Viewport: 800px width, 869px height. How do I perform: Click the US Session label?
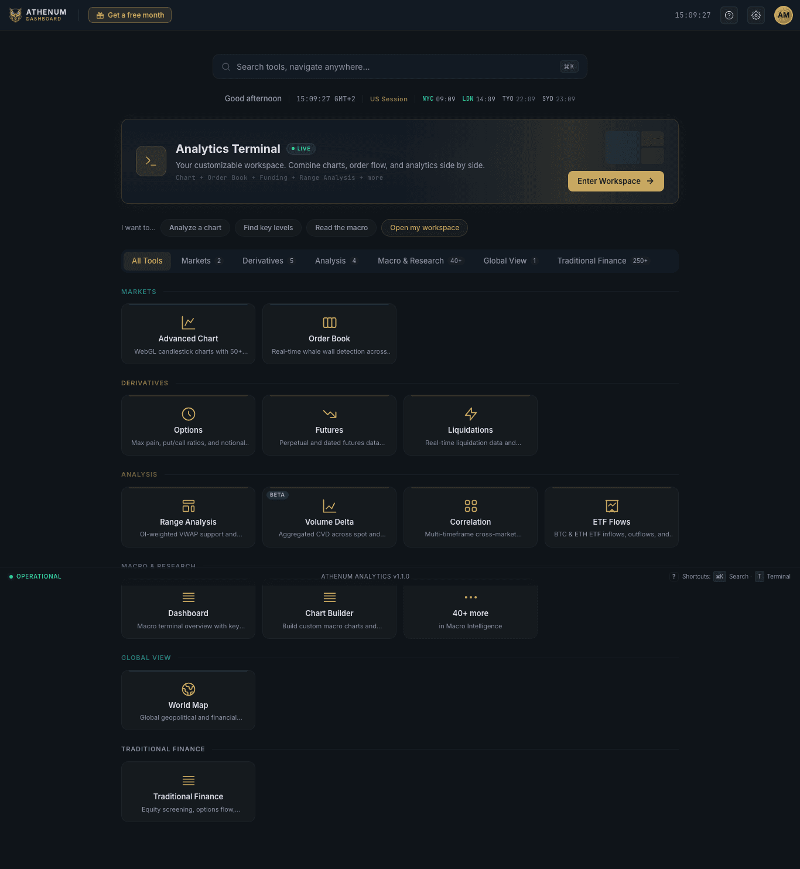pos(389,99)
